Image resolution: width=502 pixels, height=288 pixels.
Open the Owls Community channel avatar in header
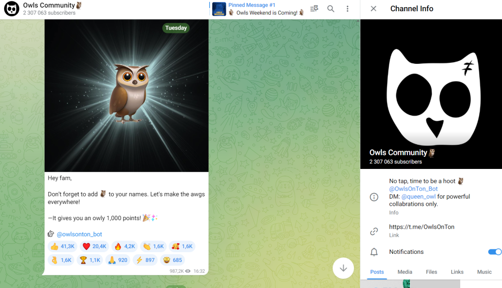(x=12, y=9)
